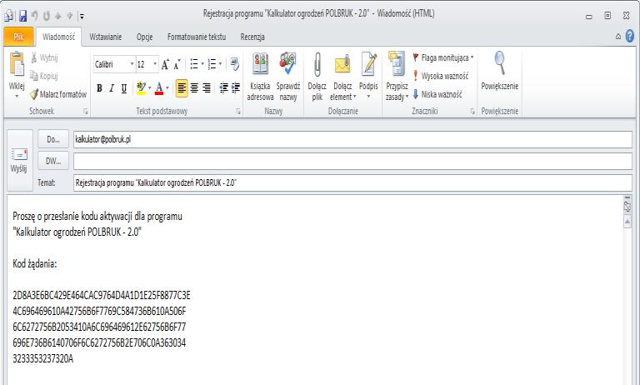Click the Save icon in quick access toolbar
Image resolution: width=640 pixels, height=385 pixels.
[x=22, y=16]
